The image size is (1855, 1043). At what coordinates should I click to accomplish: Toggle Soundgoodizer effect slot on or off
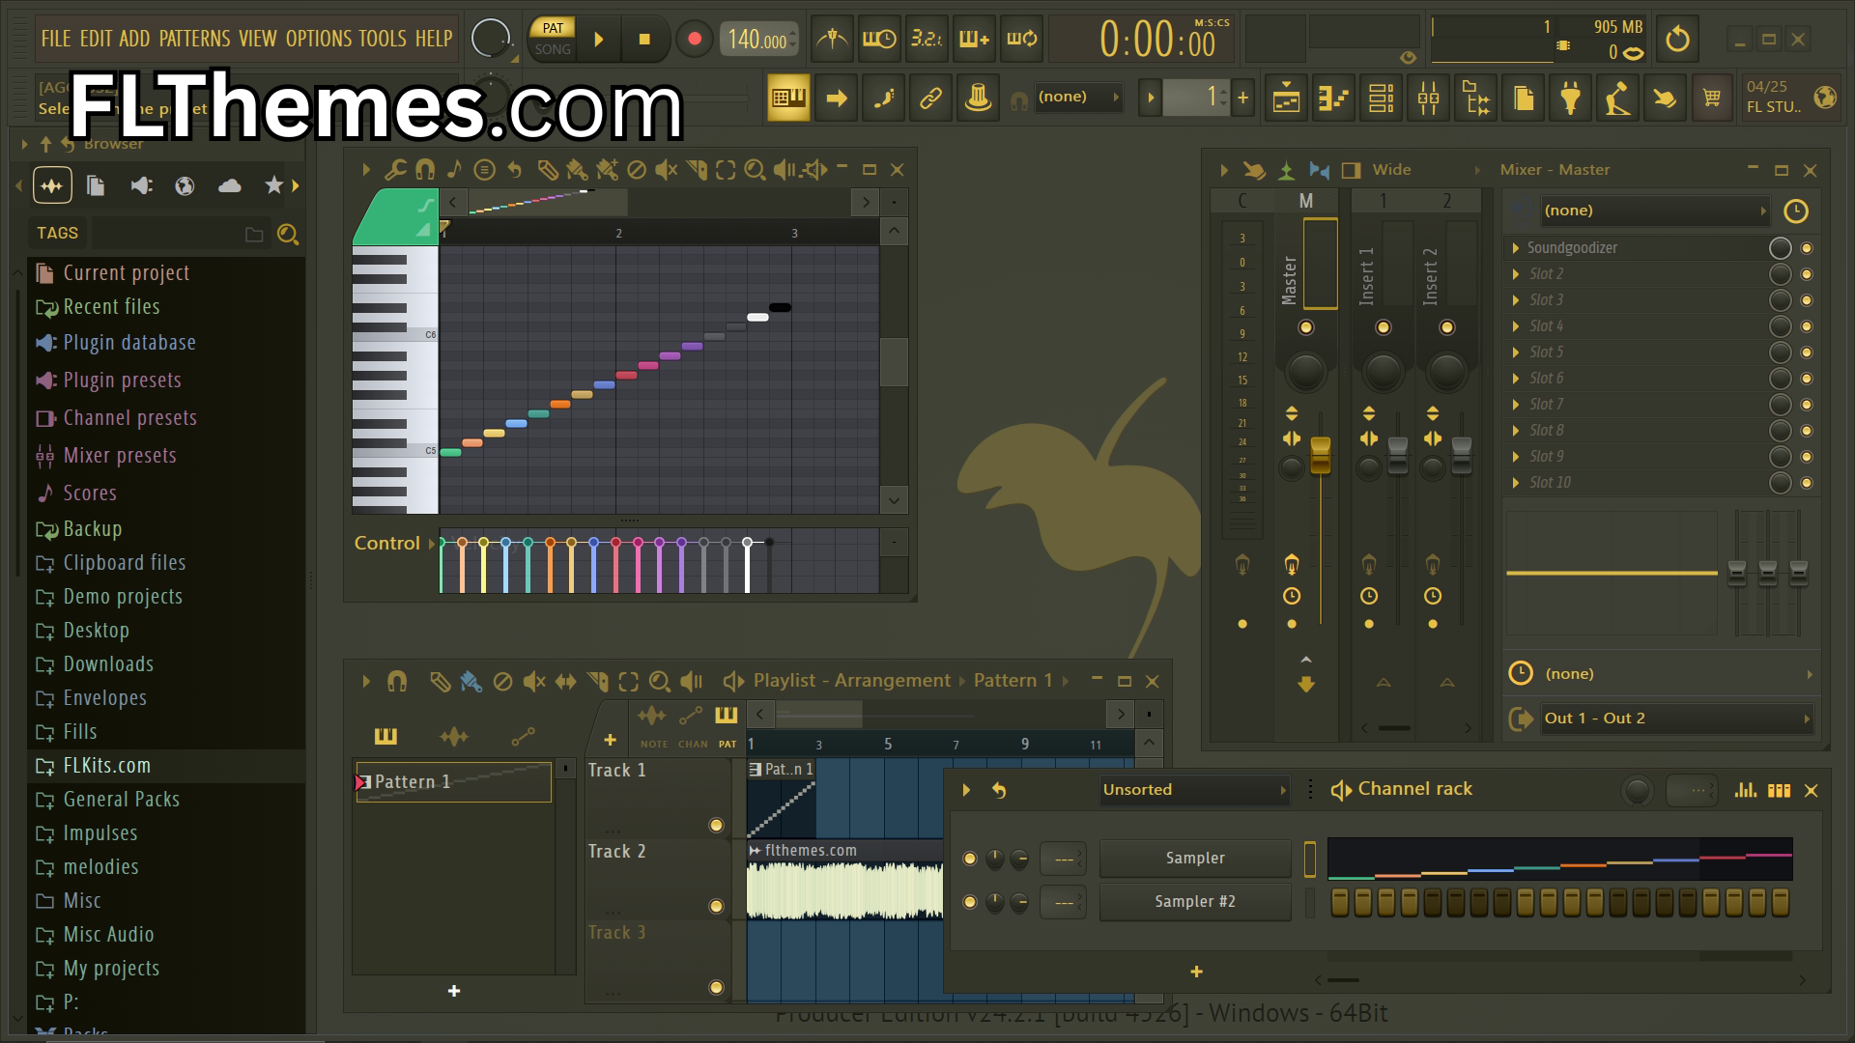pos(1807,248)
